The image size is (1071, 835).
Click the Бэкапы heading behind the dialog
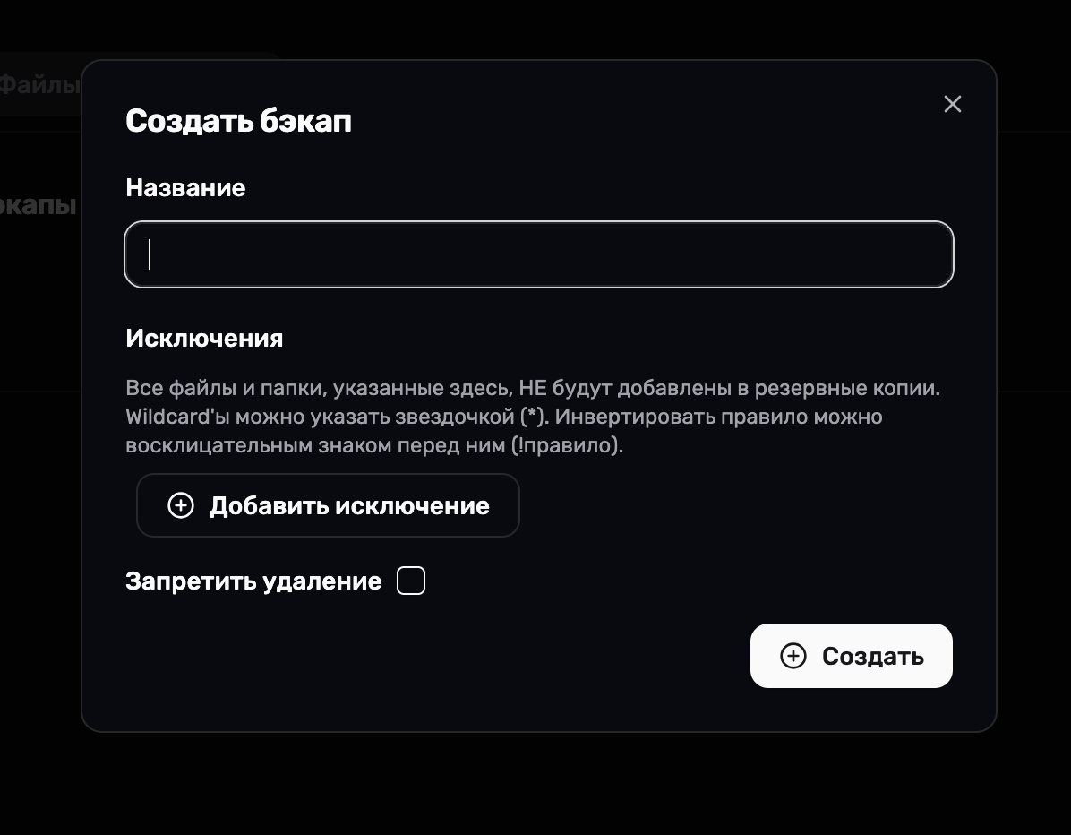(38, 205)
